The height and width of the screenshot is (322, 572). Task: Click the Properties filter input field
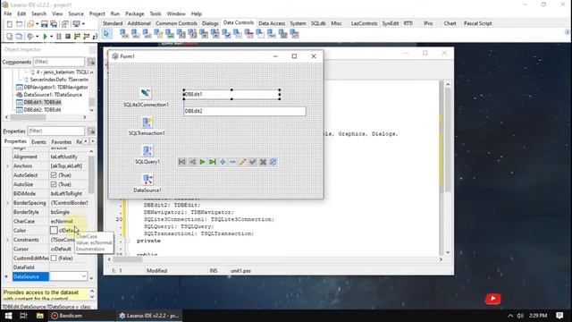coord(56,131)
